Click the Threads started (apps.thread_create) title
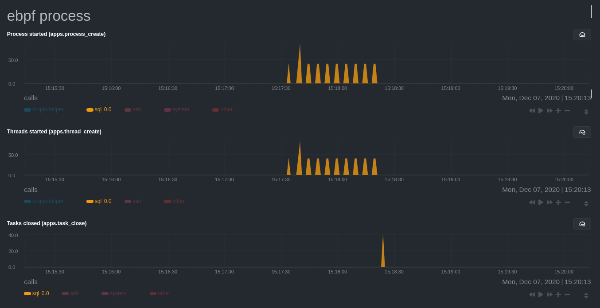The image size is (600, 308). [x=54, y=132]
